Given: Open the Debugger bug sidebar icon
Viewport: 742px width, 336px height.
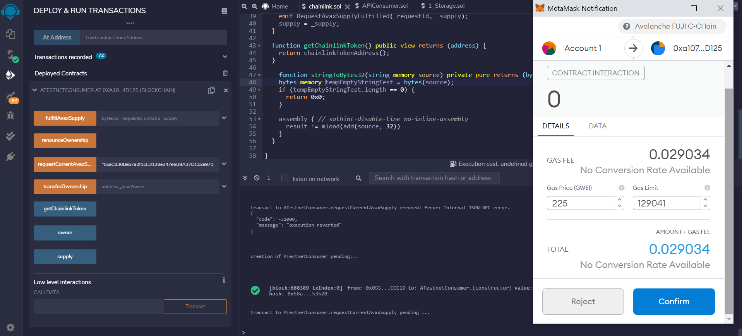Looking at the screenshot, I should pos(10,115).
